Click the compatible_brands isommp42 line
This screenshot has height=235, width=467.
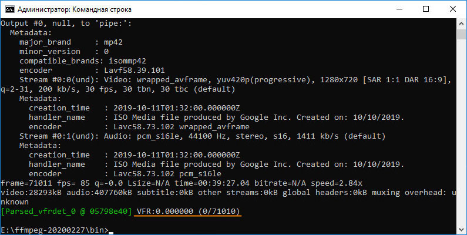(83, 61)
